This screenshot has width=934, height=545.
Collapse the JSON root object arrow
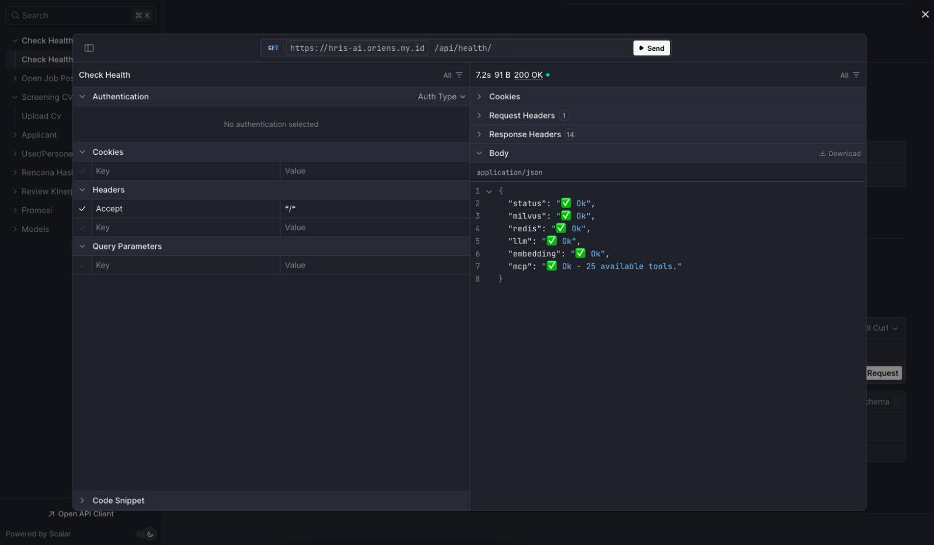click(x=489, y=192)
